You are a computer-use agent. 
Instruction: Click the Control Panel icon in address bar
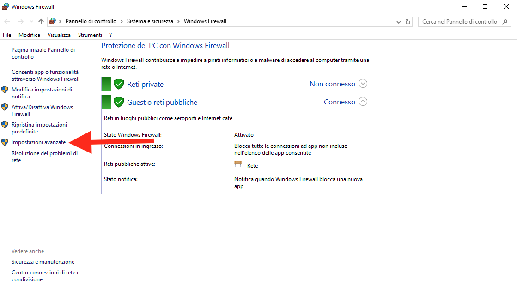coord(52,21)
